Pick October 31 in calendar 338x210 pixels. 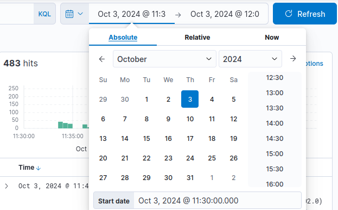coord(190,177)
